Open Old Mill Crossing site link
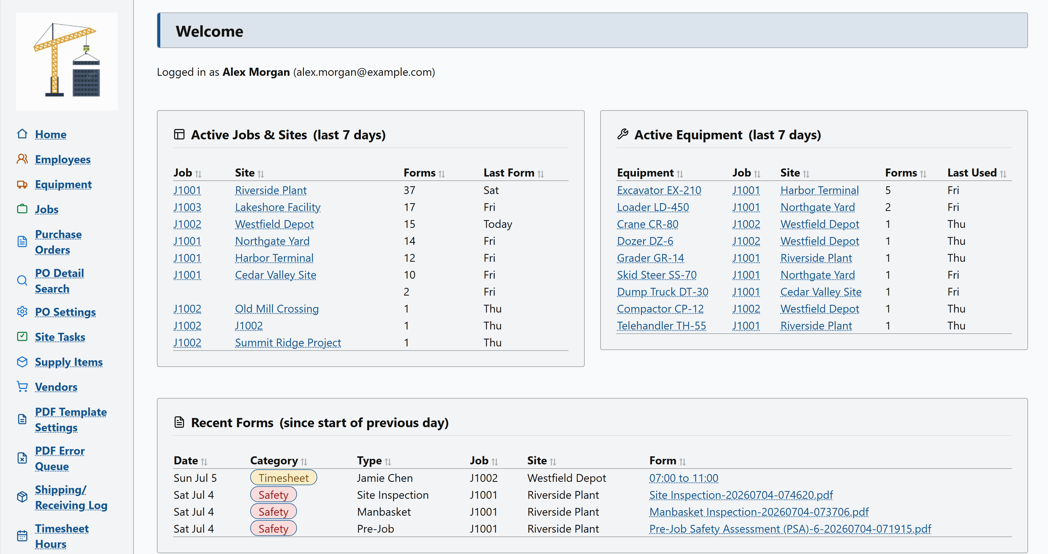 point(277,309)
